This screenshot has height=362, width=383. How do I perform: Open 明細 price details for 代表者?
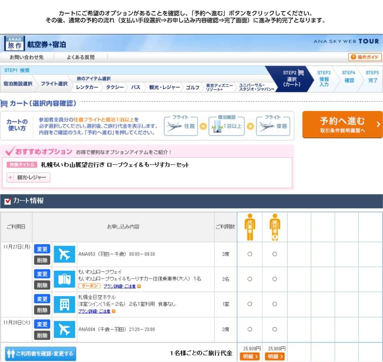(250, 357)
